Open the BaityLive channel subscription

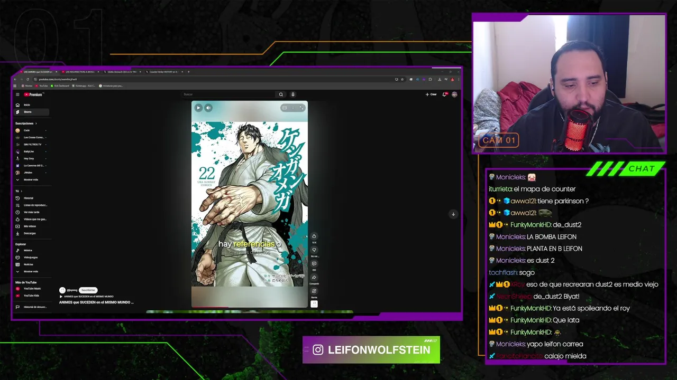[x=31, y=151]
